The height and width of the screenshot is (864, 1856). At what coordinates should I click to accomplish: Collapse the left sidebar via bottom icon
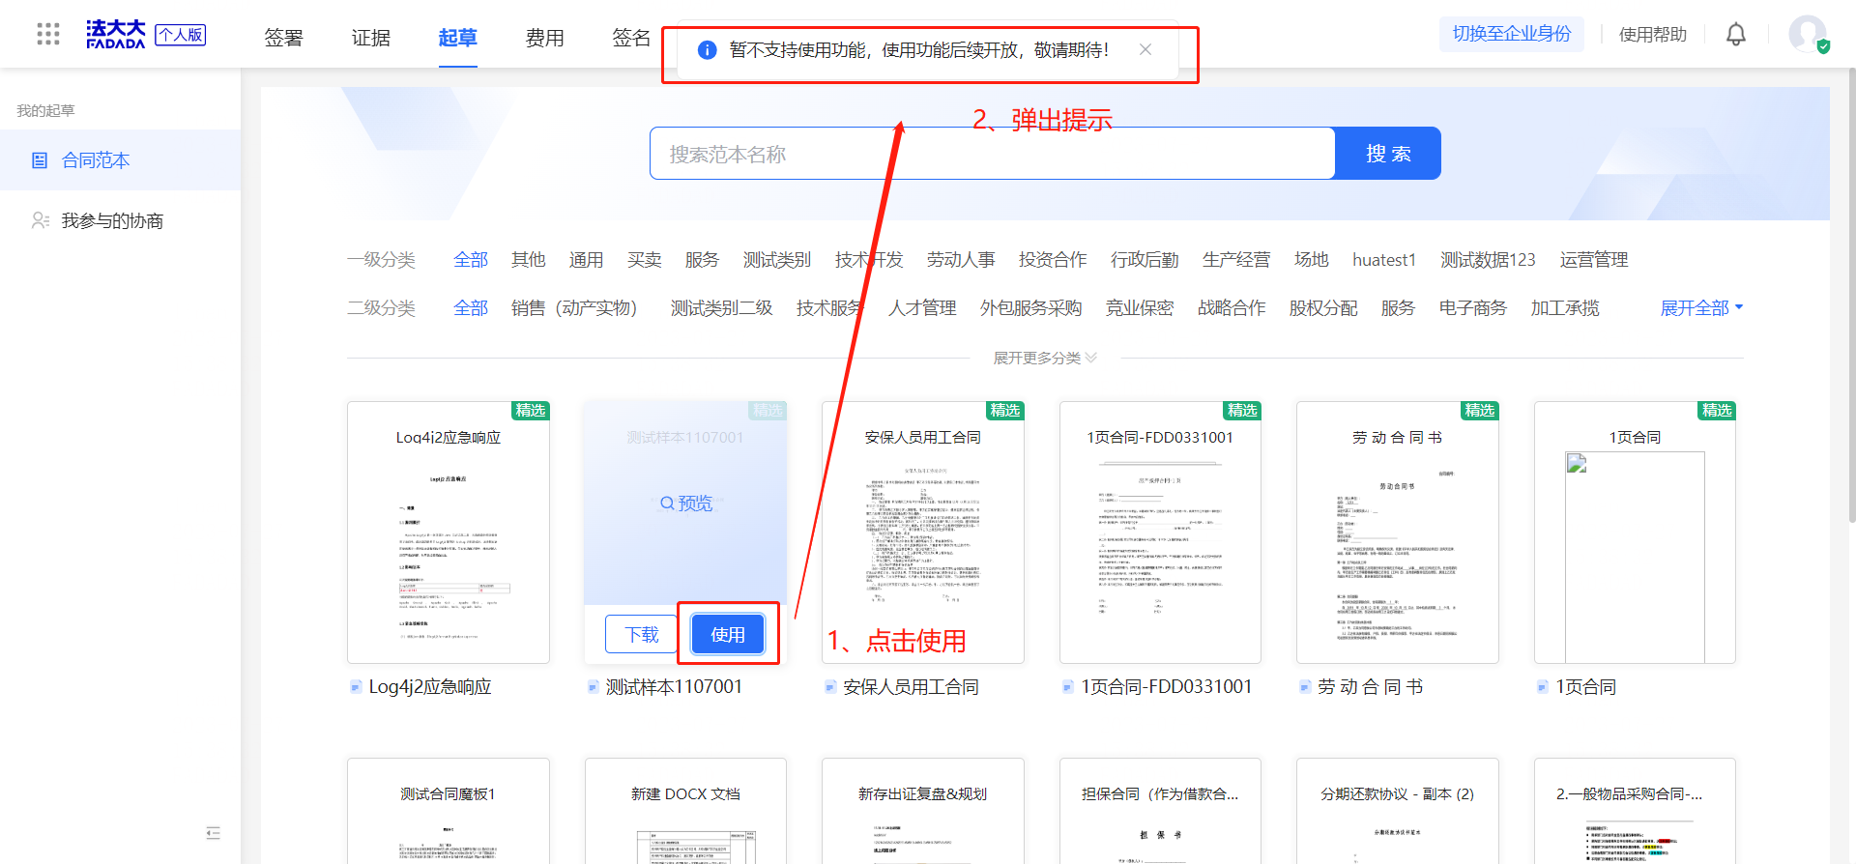(x=214, y=833)
